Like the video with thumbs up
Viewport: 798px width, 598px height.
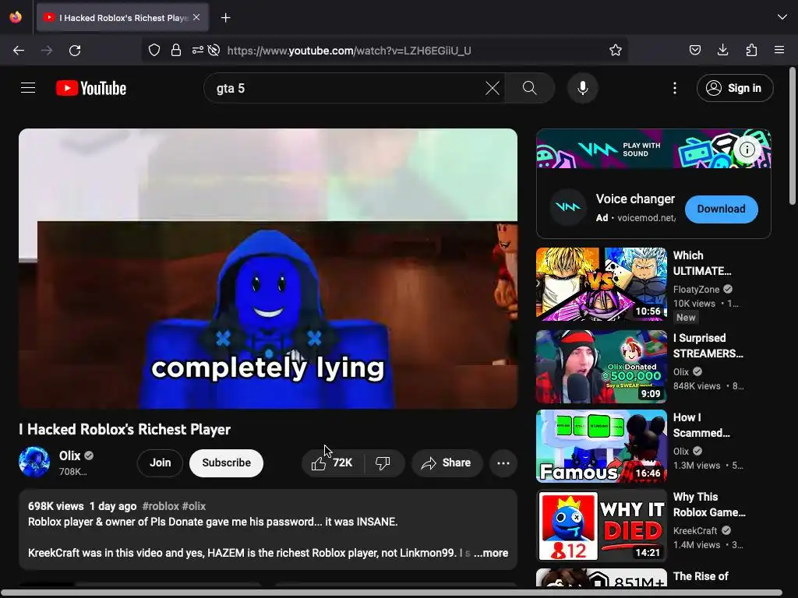click(x=333, y=463)
